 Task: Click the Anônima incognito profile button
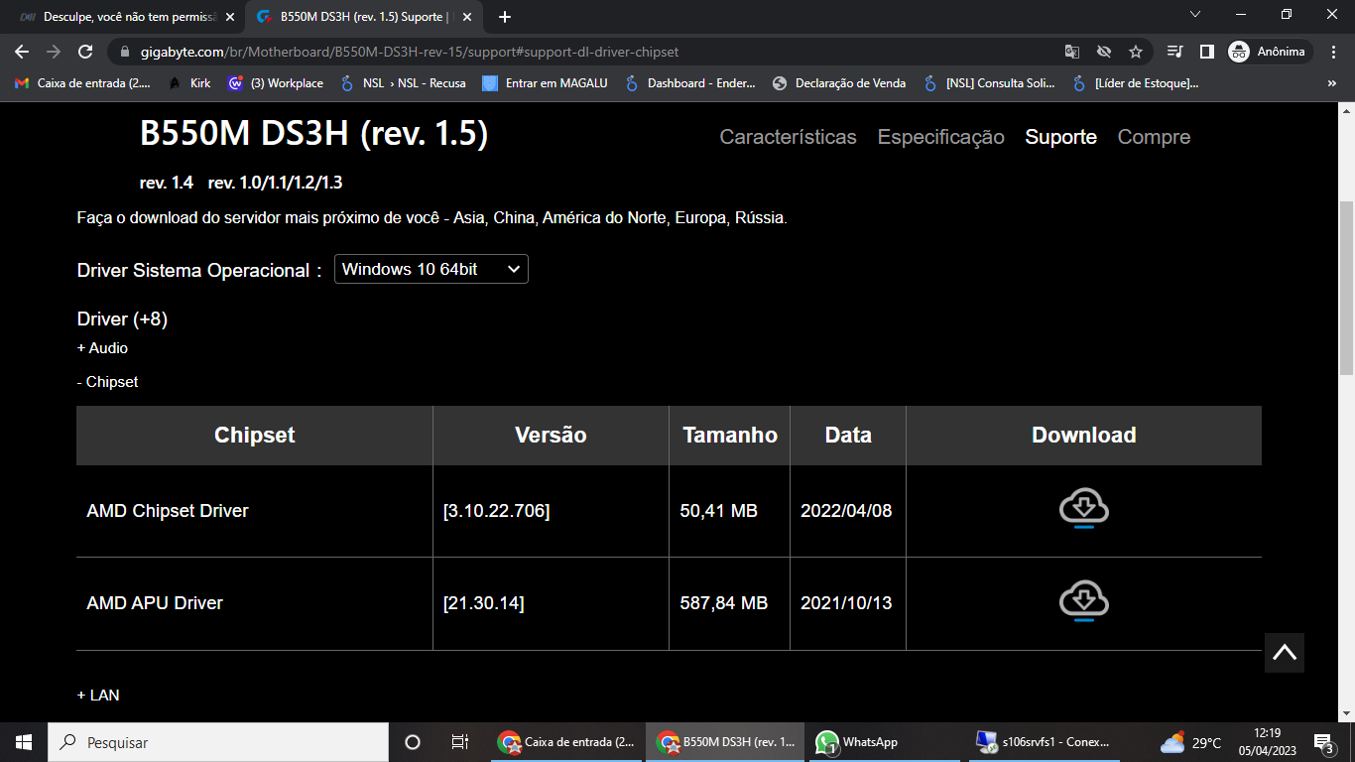click(x=1270, y=52)
